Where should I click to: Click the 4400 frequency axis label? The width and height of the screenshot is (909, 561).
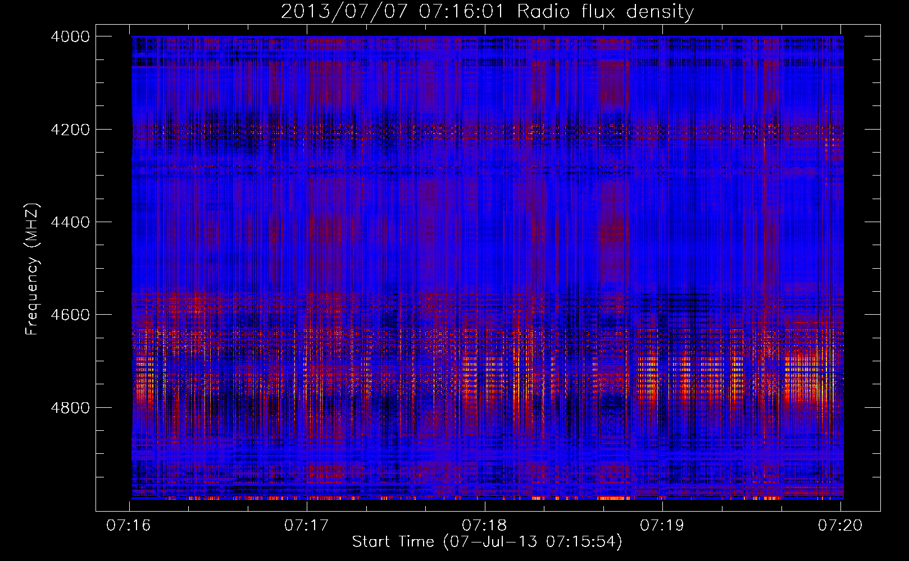click(x=70, y=222)
